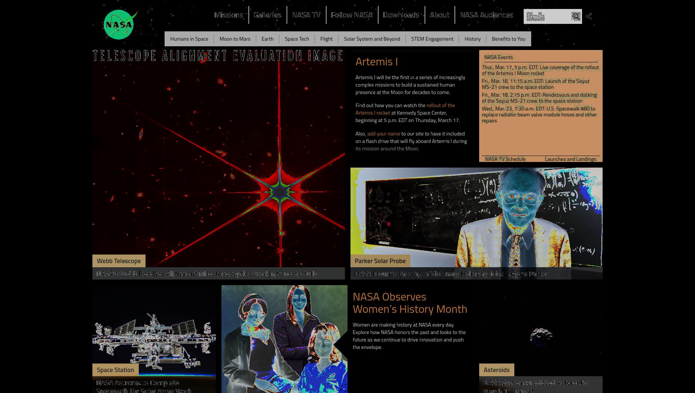Select the History topic
695x393 pixels.
click(x=472, y=39)
